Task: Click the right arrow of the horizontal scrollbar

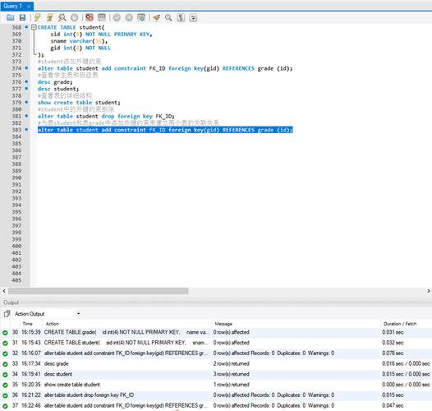Action: tap(429, 291)
